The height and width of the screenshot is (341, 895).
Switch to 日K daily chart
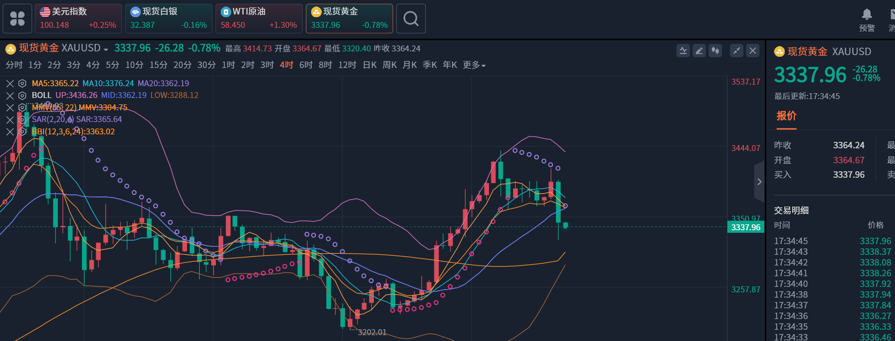coord(370,65)
